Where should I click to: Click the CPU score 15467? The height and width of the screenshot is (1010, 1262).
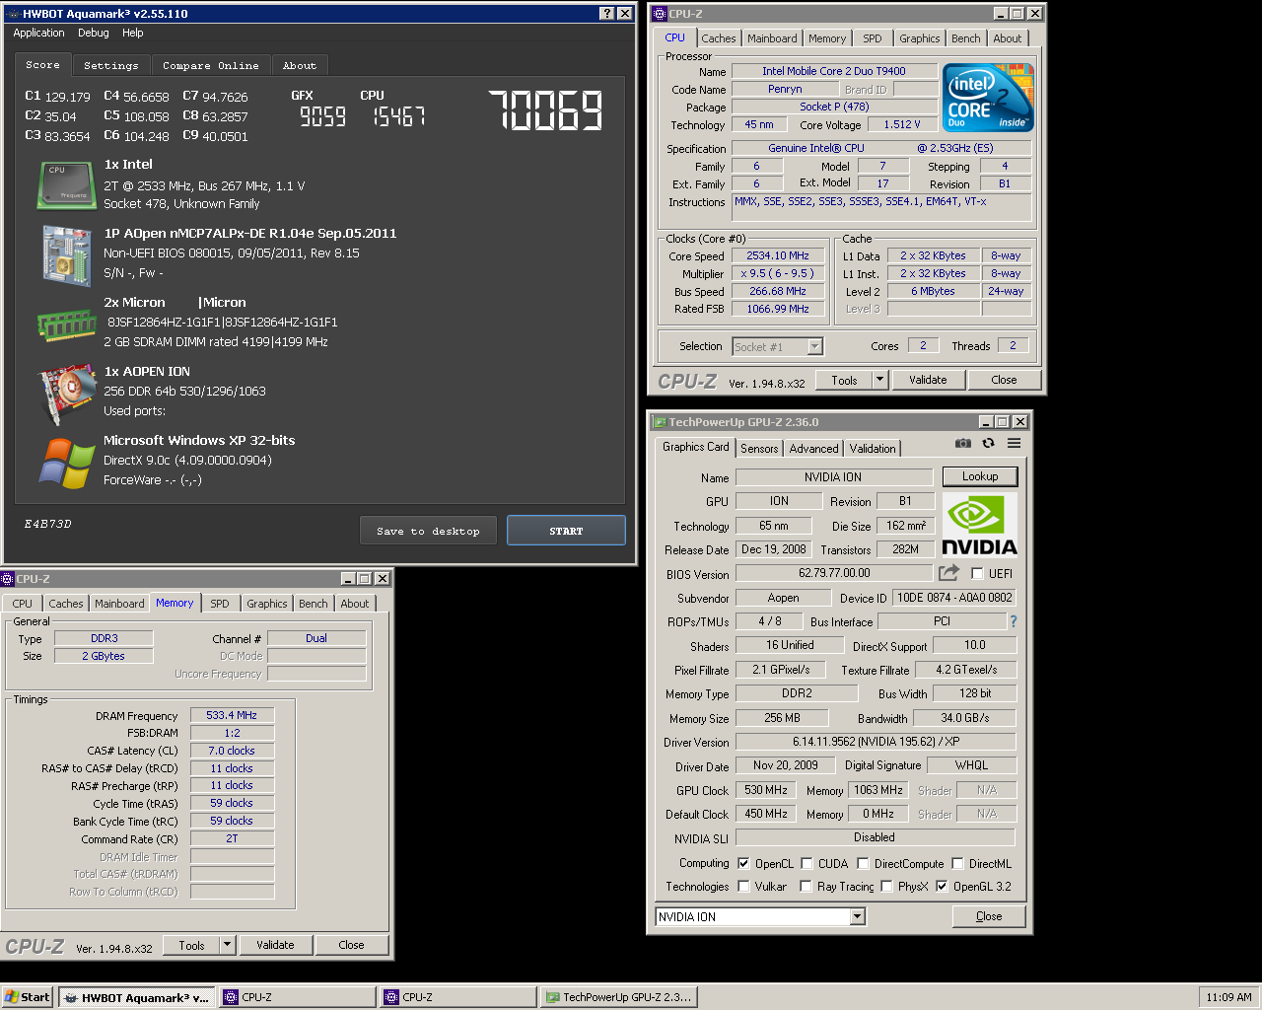398,116
